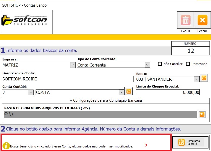
Task: Open the Conta Contábil number dropdown
Action: [x=31, y=92]
